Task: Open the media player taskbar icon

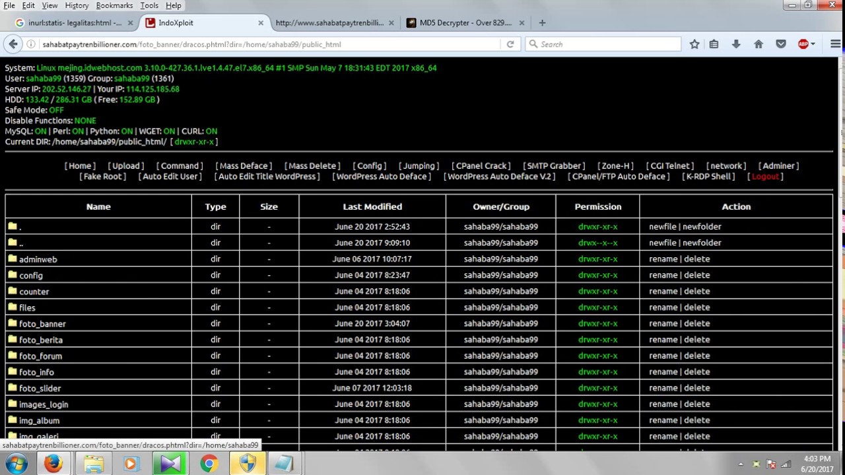Action: coord(131,464)
